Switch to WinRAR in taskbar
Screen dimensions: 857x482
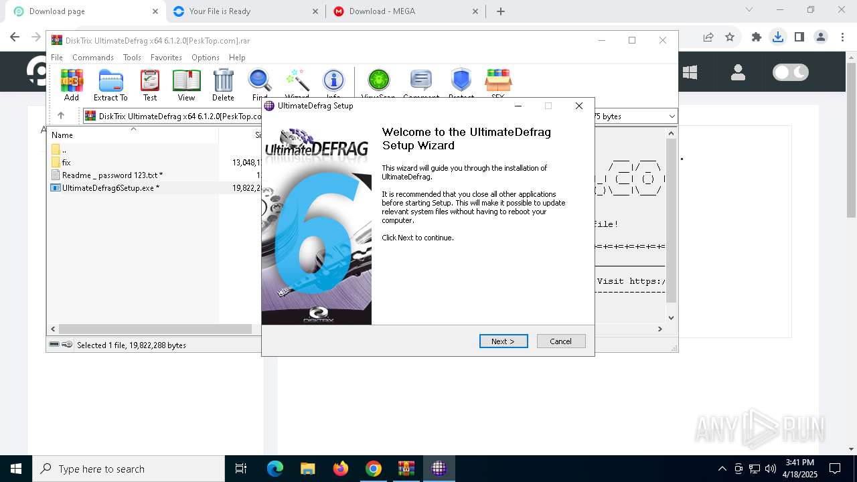[x=406, y=469]
